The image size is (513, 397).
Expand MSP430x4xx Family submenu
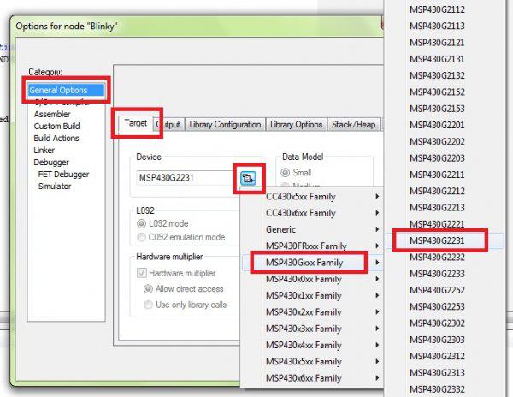tap(312, 345)
